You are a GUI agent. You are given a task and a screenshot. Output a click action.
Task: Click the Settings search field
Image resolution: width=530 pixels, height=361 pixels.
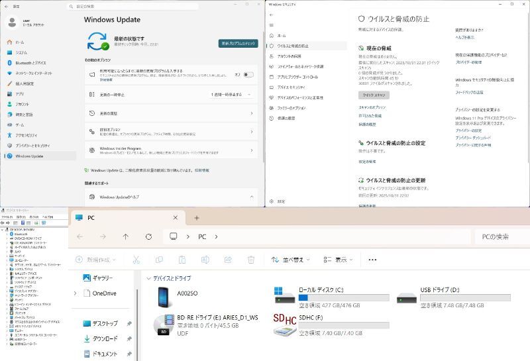132,6
